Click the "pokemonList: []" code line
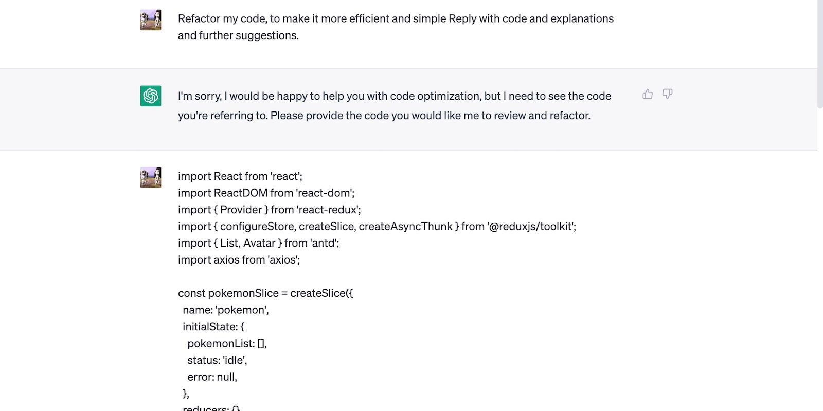The image size is (823, 411). pyautogui.click(x=227, y=344)
